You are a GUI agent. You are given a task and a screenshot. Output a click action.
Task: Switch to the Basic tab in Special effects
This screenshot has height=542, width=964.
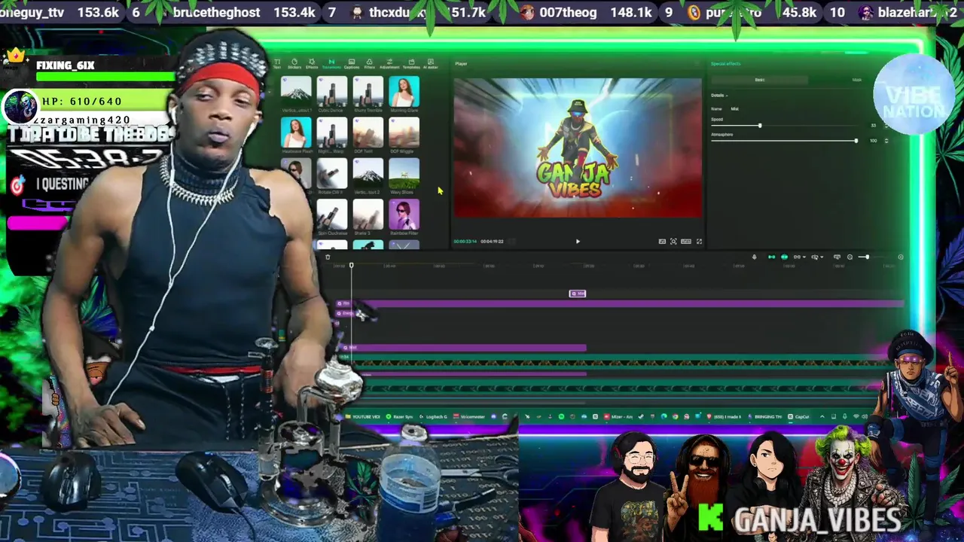(760, 80)
